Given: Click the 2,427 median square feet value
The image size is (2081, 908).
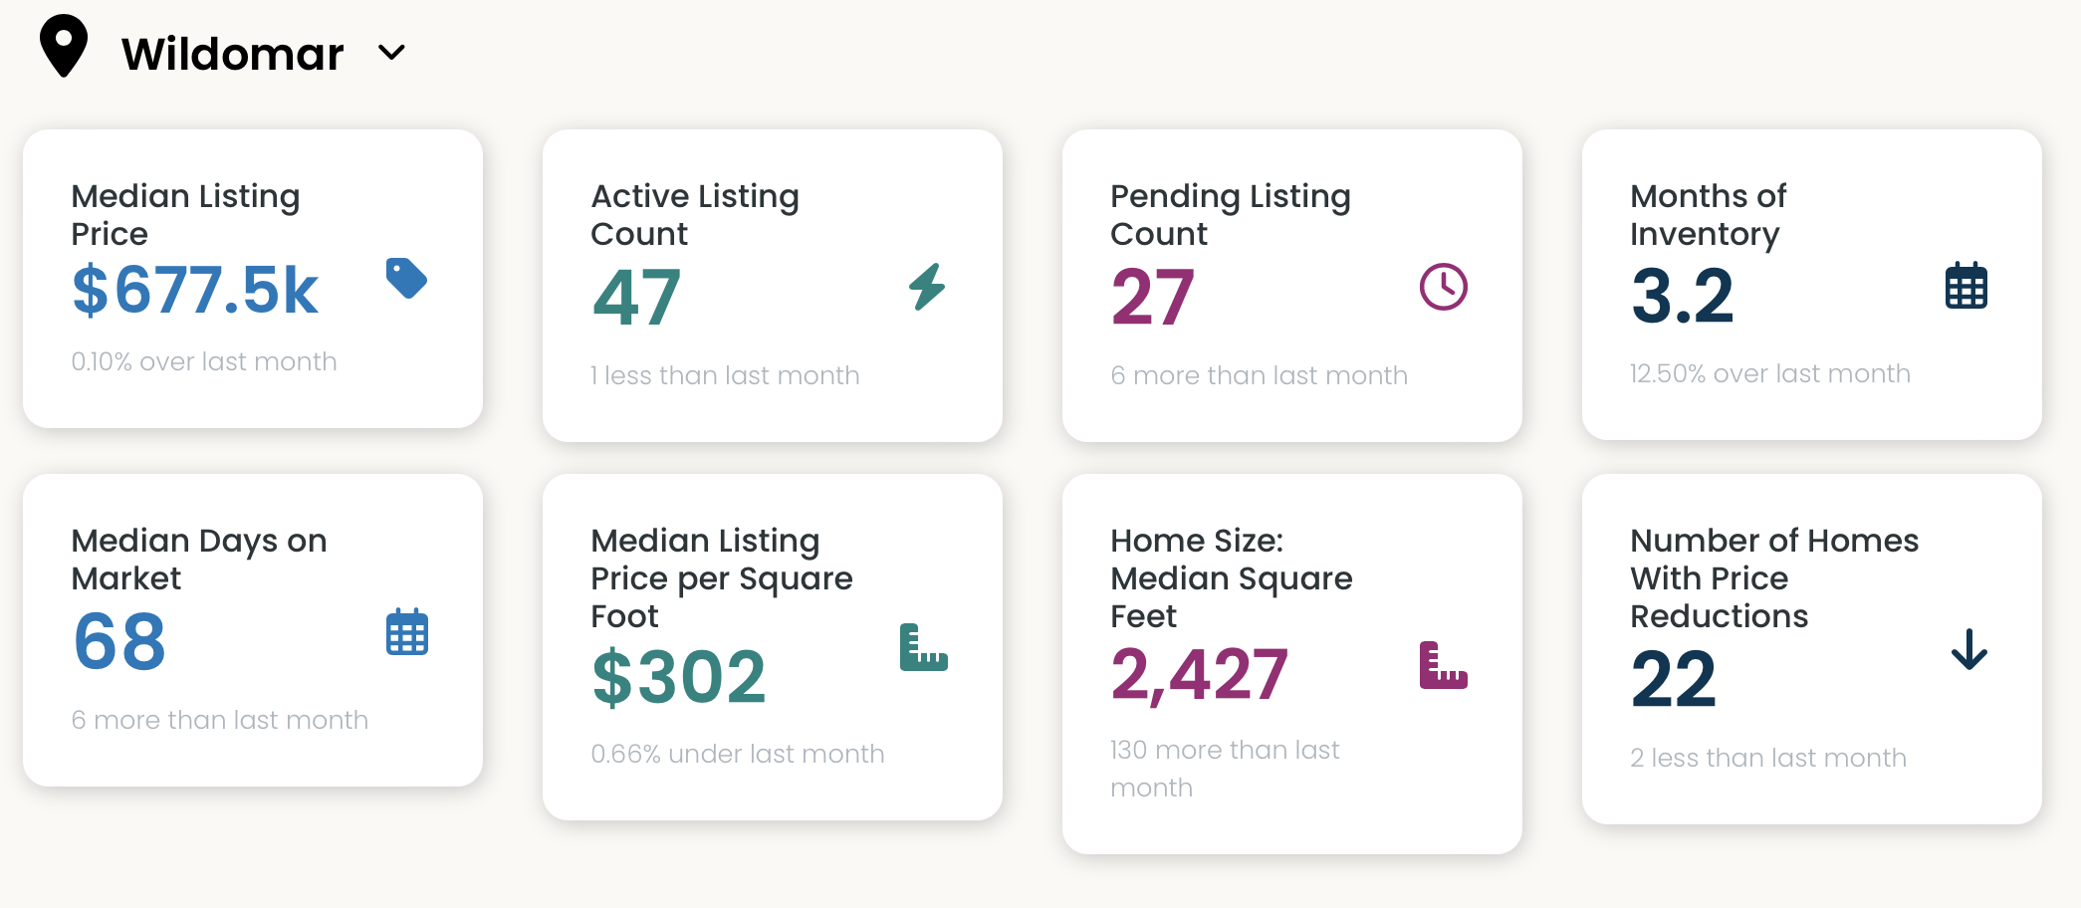Looking at the screenshot, I should click(x=1200, y=675).
